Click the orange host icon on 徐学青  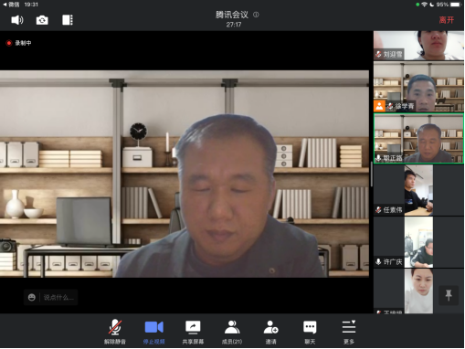tap(379, 106)
